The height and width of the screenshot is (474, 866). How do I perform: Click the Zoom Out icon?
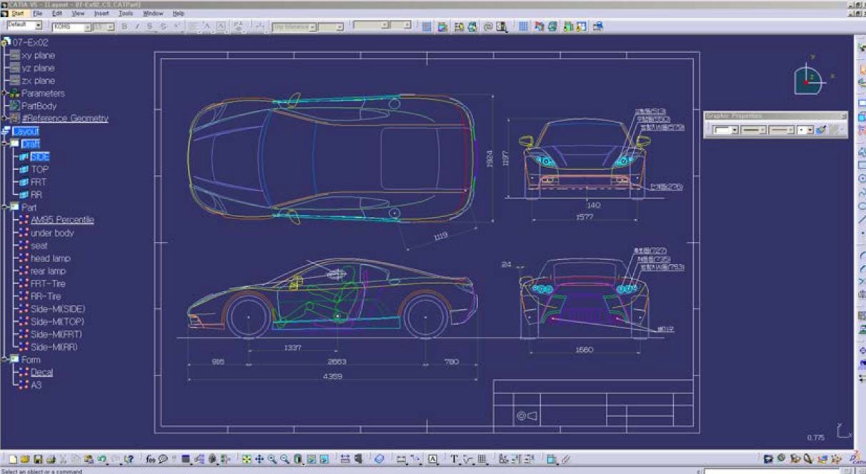point(284,459)
